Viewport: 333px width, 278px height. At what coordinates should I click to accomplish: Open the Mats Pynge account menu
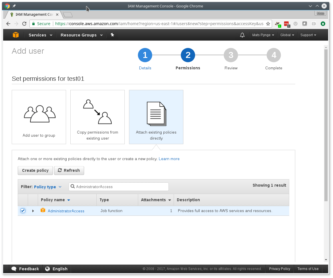point(263,35)
